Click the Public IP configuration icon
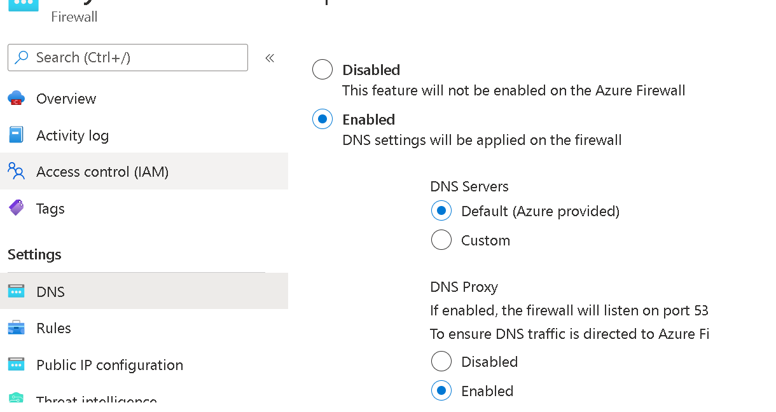This screenshot has width=776, height=412. click(16, 365)
